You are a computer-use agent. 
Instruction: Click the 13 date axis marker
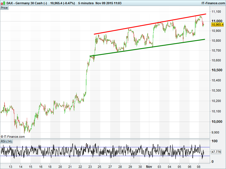(11, 166)
